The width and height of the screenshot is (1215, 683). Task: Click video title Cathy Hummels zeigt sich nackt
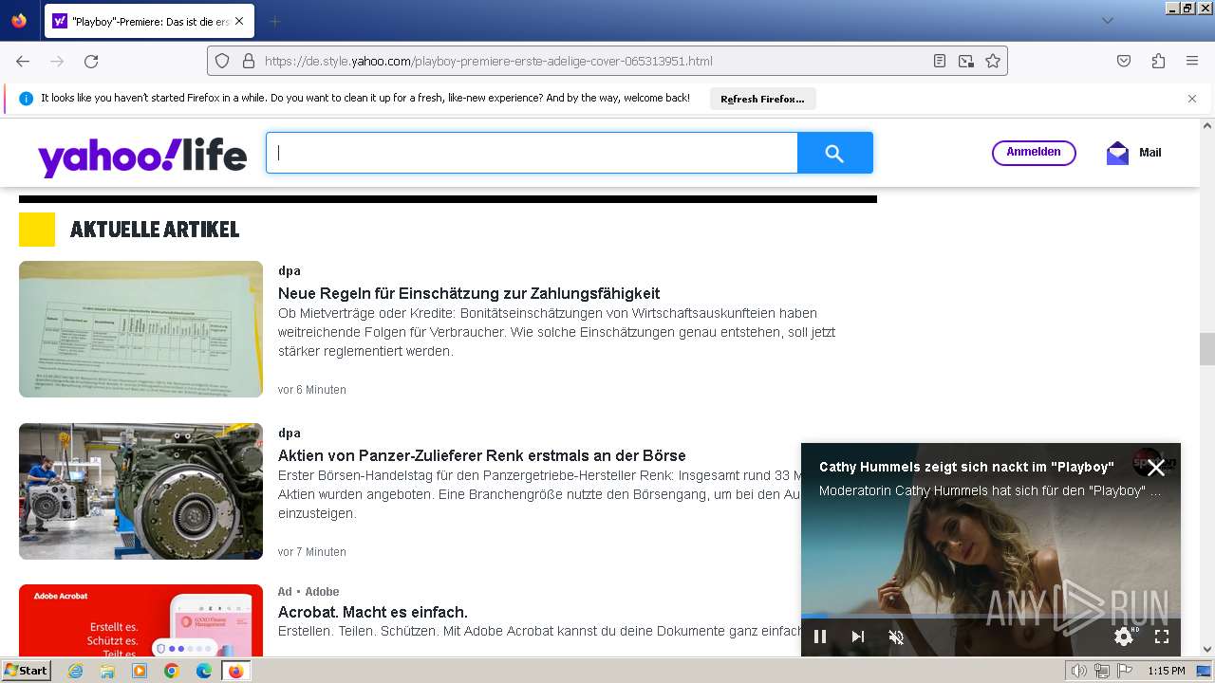point(966,467)
